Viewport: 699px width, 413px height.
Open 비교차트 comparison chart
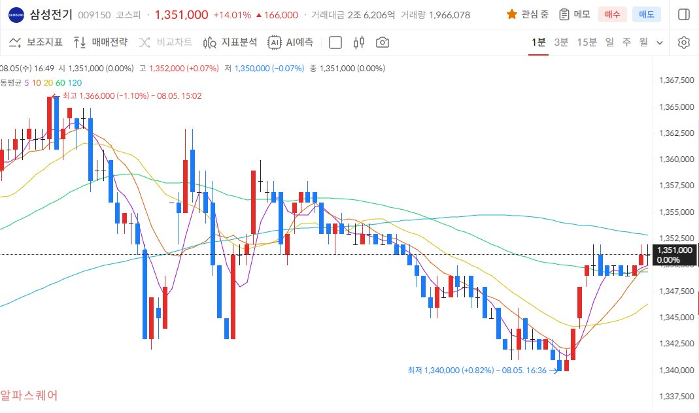pyautogui.click(x=165, y=42)
